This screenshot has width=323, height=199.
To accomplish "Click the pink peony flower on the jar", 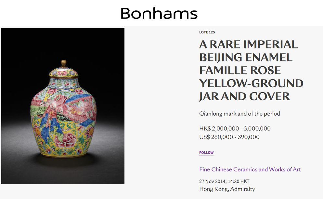I will tap(65, 140).
